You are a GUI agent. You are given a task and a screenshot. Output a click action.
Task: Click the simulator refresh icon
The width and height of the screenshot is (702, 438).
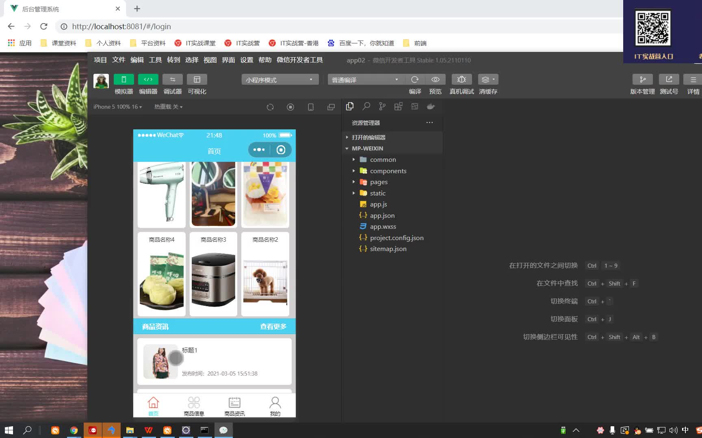pos(270,107)
